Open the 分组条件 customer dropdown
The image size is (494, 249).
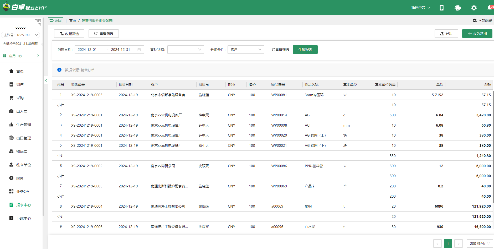coord(245,49)
